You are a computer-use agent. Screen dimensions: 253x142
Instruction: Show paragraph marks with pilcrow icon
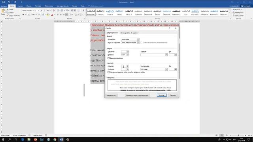click(83, 11)
